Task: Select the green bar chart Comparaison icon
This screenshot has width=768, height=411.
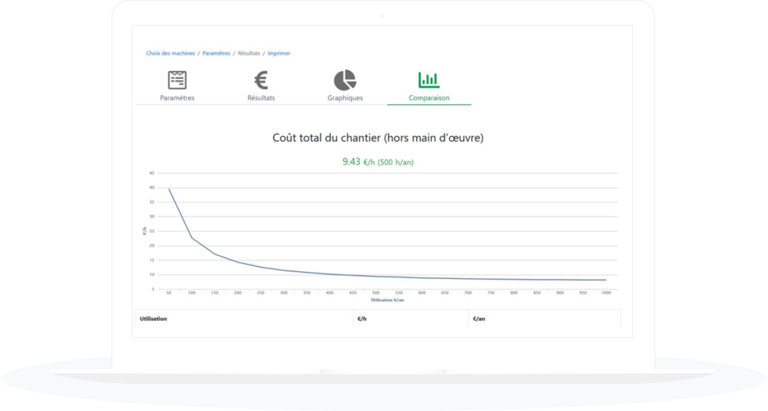Action: (x=429, y=80)
